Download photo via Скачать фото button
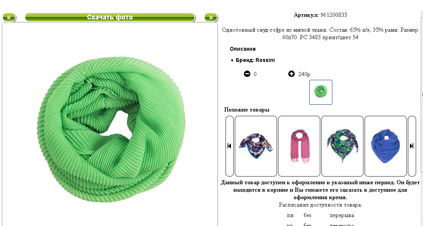Image resolution: width=423 pixels, height=226 pixels. pos(110,17)
